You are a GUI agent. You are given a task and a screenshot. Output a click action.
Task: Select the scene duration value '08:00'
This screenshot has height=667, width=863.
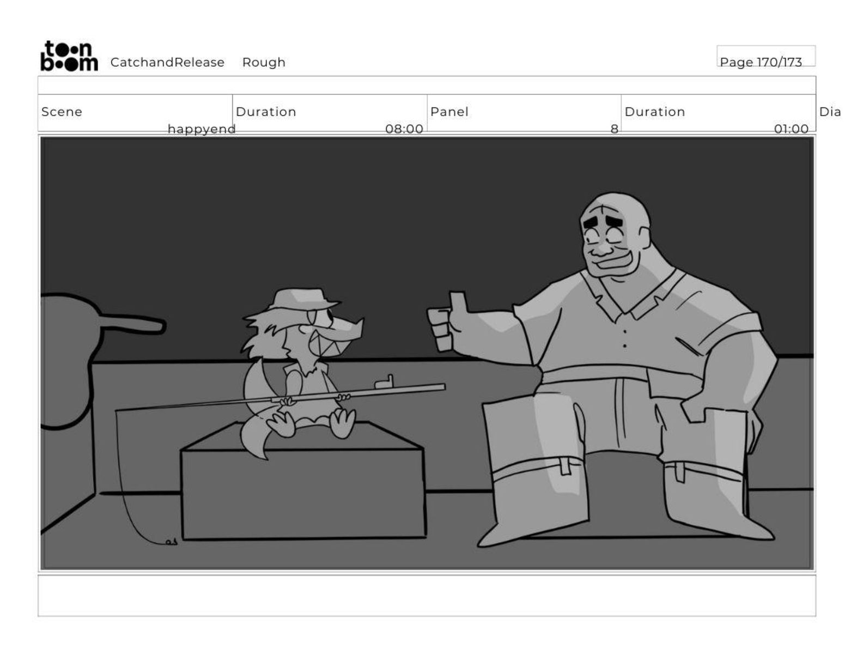click(x=404, y=129)
